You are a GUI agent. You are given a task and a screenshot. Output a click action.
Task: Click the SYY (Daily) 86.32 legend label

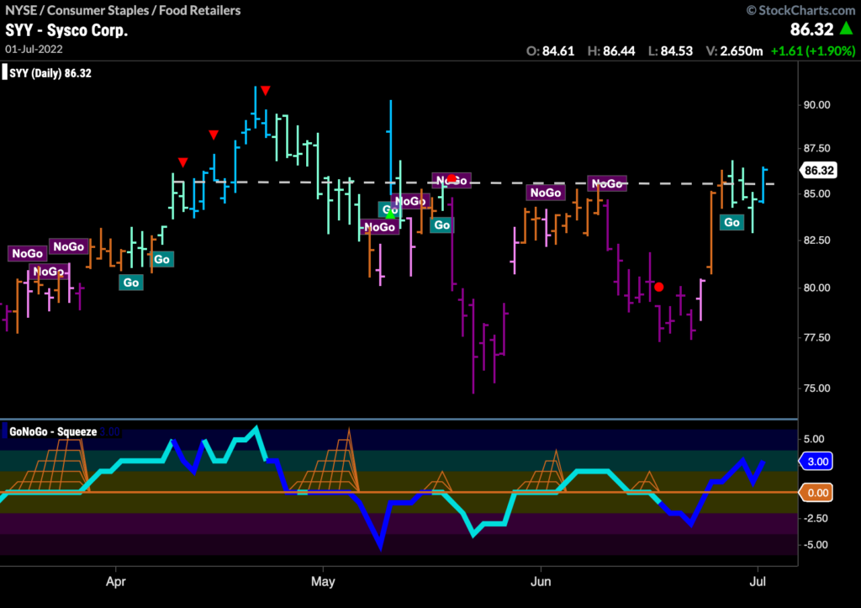(x=50, y=73)
